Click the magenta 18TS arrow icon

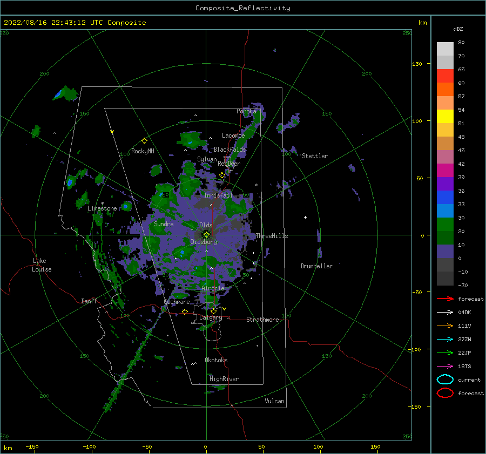pyautogui.click(x=445, y=367)
